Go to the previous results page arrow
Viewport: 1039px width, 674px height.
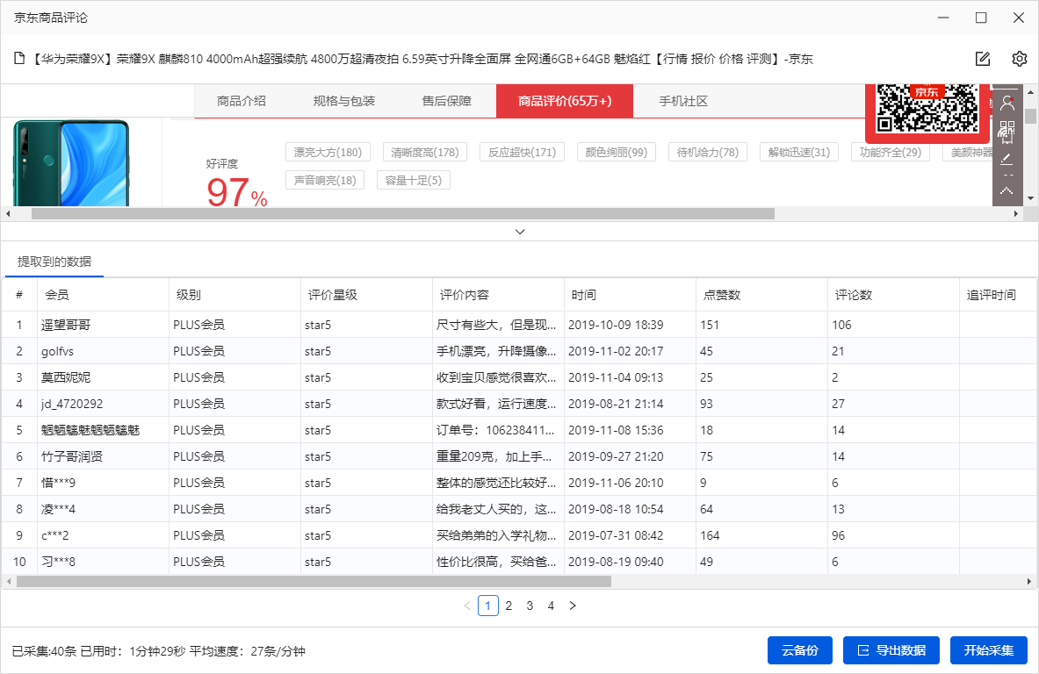tap(467, 606)
